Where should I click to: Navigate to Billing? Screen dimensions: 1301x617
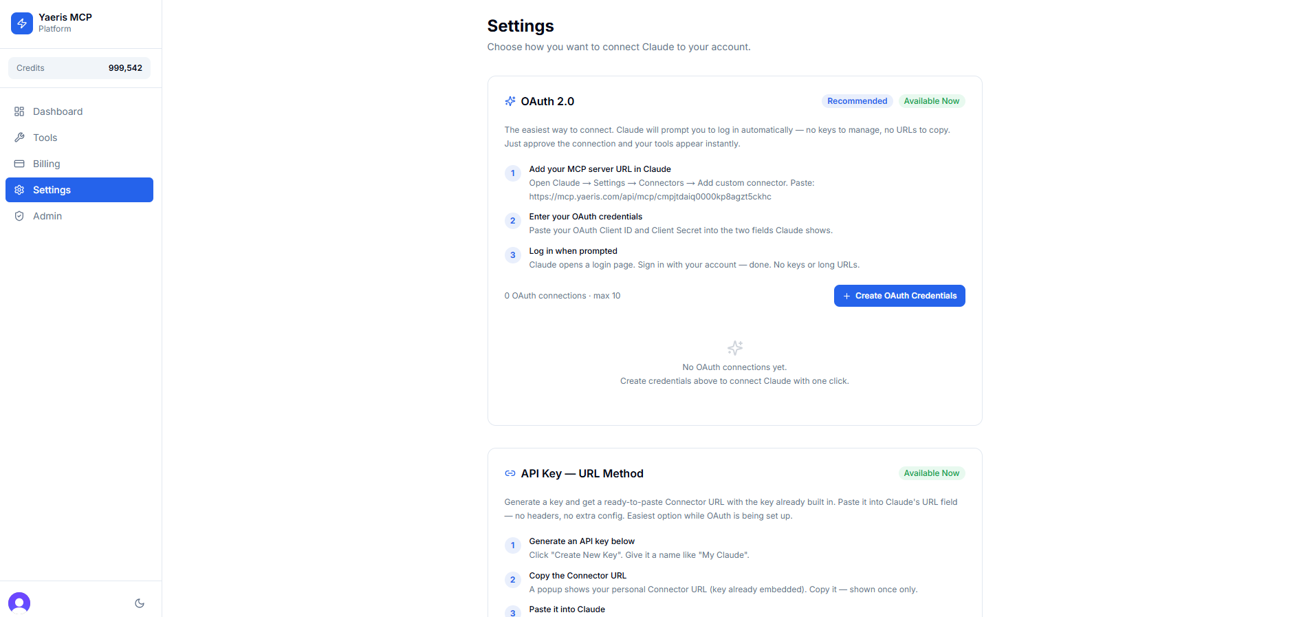click(79, 164)
